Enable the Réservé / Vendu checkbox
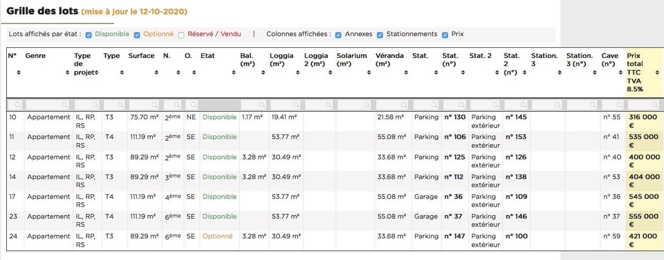664x260 pixels. coord(181,35)
